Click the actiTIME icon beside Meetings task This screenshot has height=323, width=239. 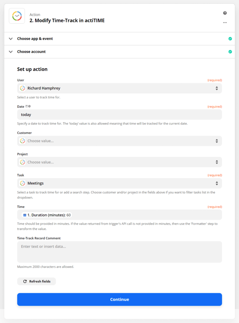point(22,183)
